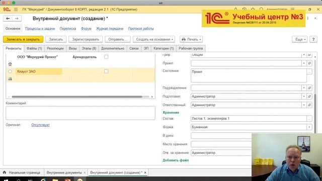Screen dimensions: 322x181
Task: Click the home icon on Начальная страница tab
Action: [5, 172]
